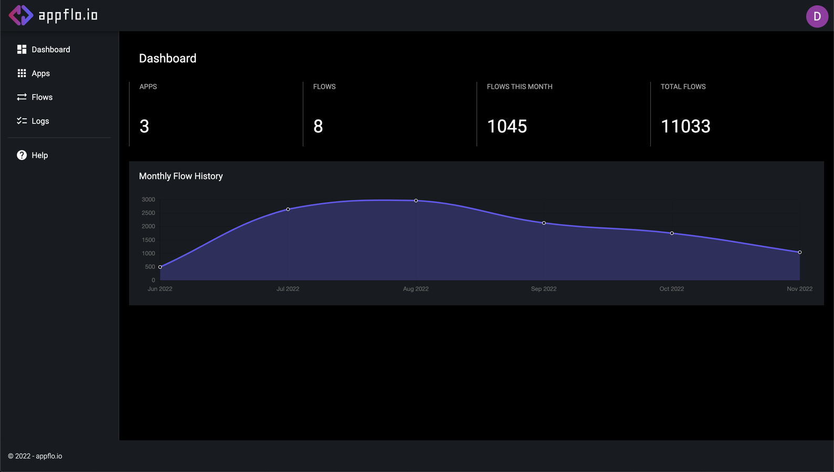
Task: Open the user avatar D menu
Action: pyautogui.click(x=817, y=16)
